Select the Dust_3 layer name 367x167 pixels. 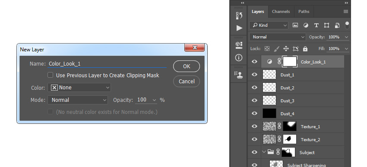[x=288, y=101]
